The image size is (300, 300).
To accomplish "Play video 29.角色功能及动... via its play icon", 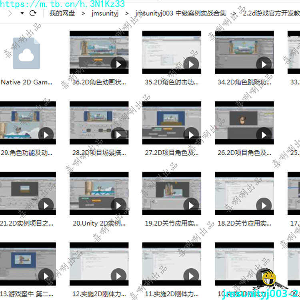I will click(x=46, y=135).
